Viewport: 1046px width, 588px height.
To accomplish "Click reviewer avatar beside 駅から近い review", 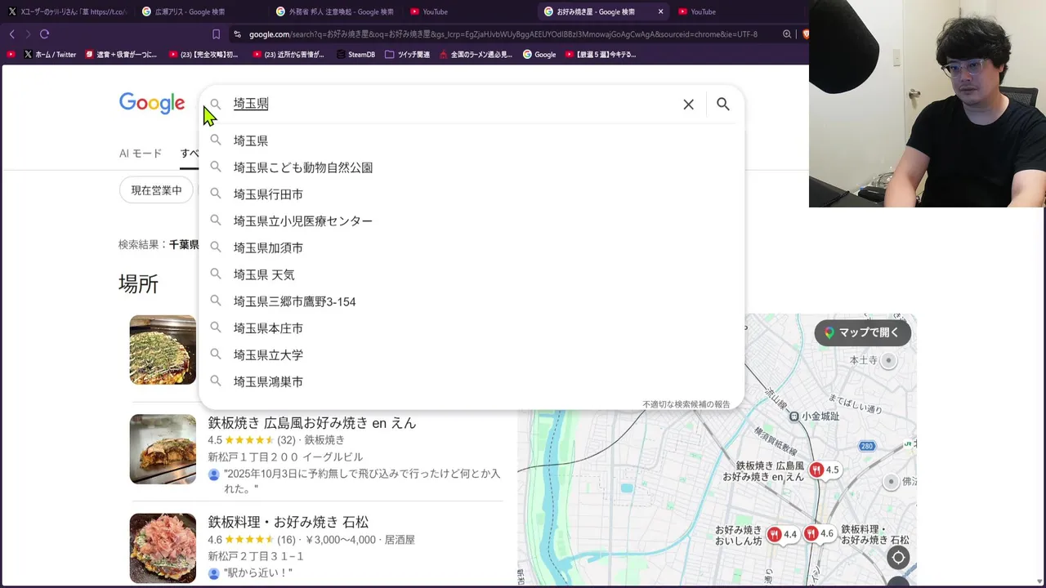I will (214, 573).
